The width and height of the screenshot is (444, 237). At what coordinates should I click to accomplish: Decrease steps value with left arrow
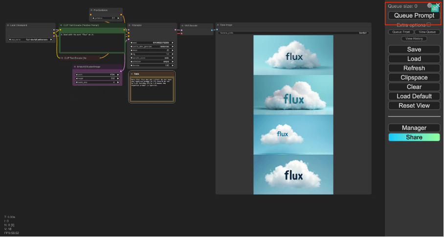tap(132, 50)
